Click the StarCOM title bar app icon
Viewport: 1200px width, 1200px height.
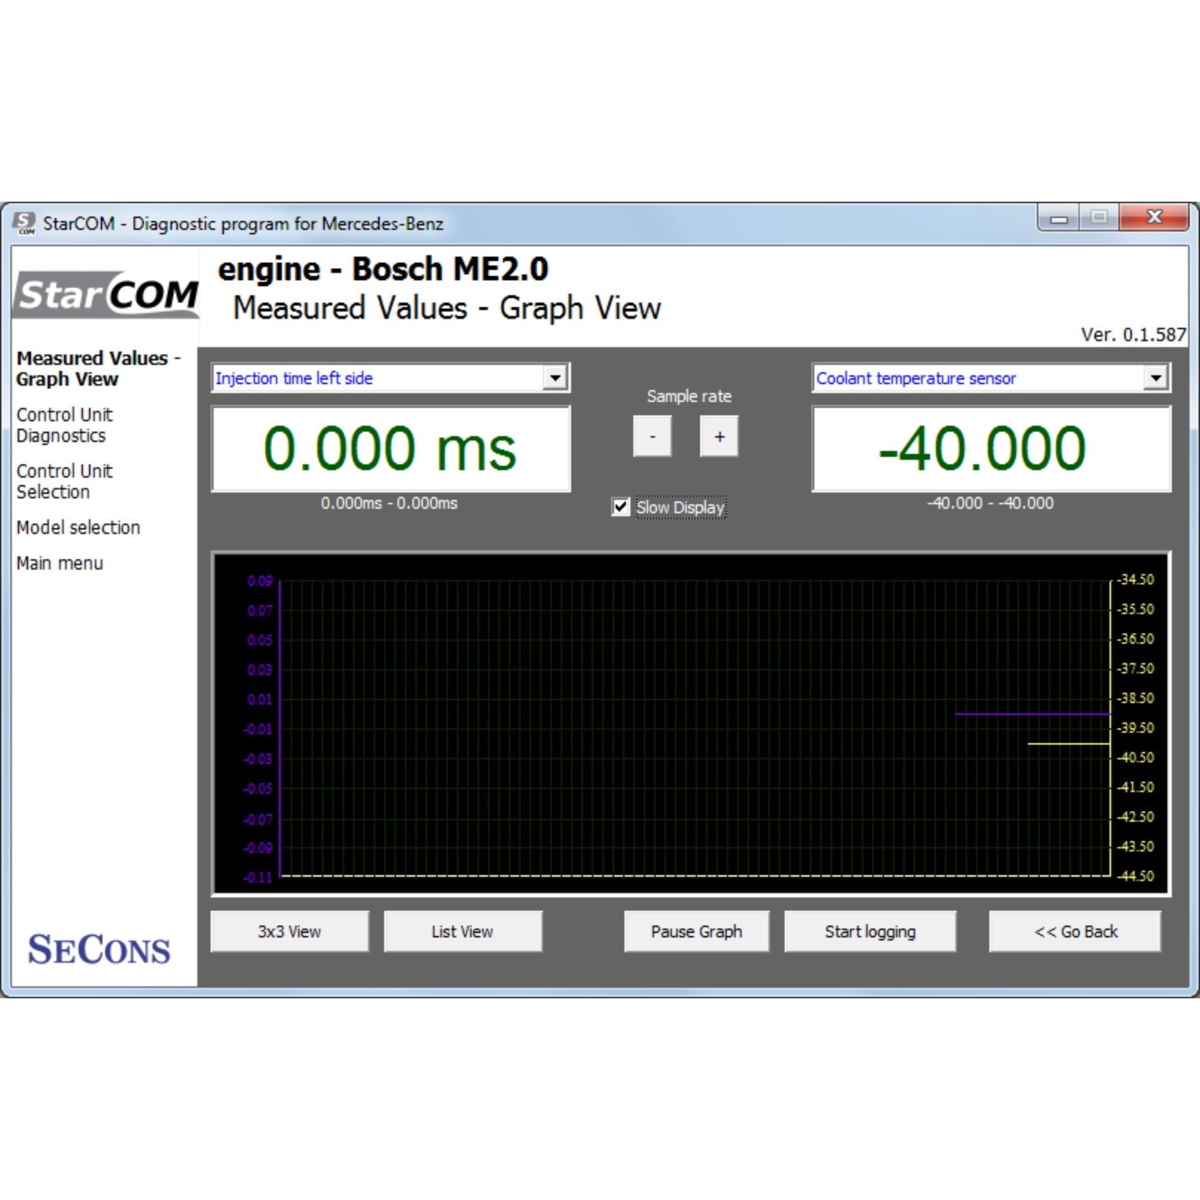(x=24, y=224)
